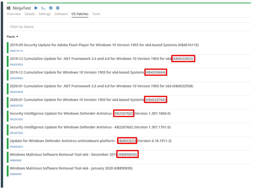This screenshot has width=258, height=189.
Task: Select the Malicious Software Removal Tool January 2020 row
Action: tap(71, 168)
